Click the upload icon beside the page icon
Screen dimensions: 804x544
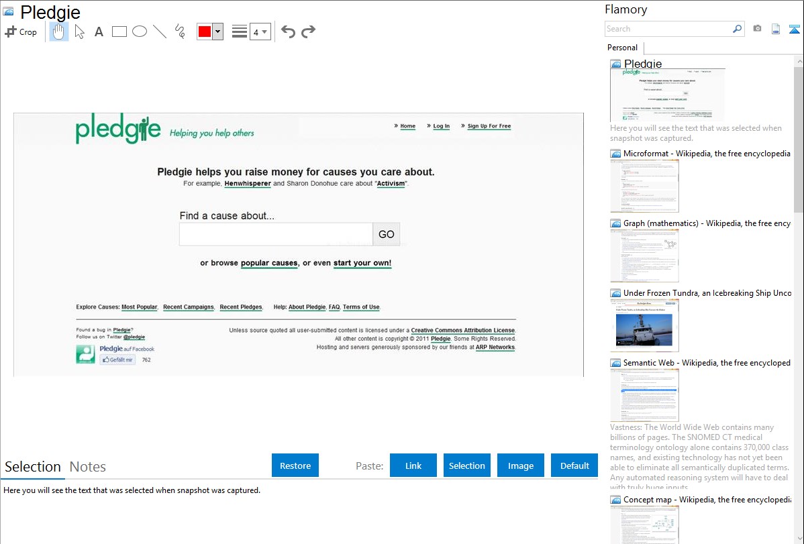tap(794, 29)
